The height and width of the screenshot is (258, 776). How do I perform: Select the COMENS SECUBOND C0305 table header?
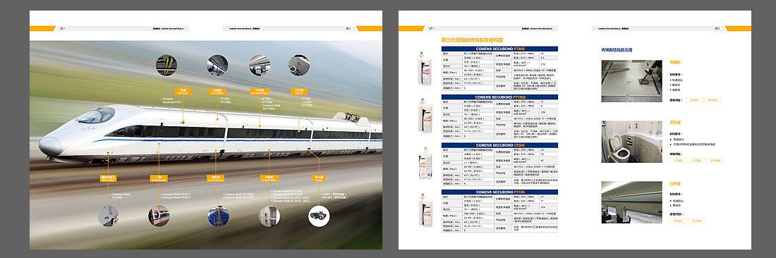499,145
